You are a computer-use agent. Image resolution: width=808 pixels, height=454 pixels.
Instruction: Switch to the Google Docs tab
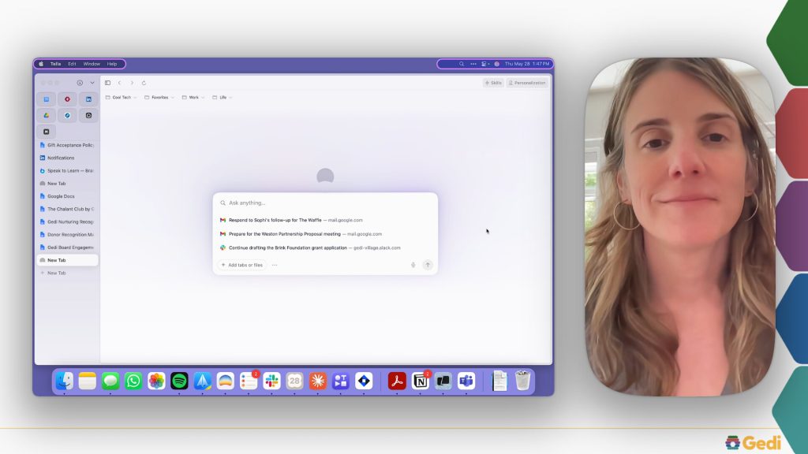coord(68,196)
